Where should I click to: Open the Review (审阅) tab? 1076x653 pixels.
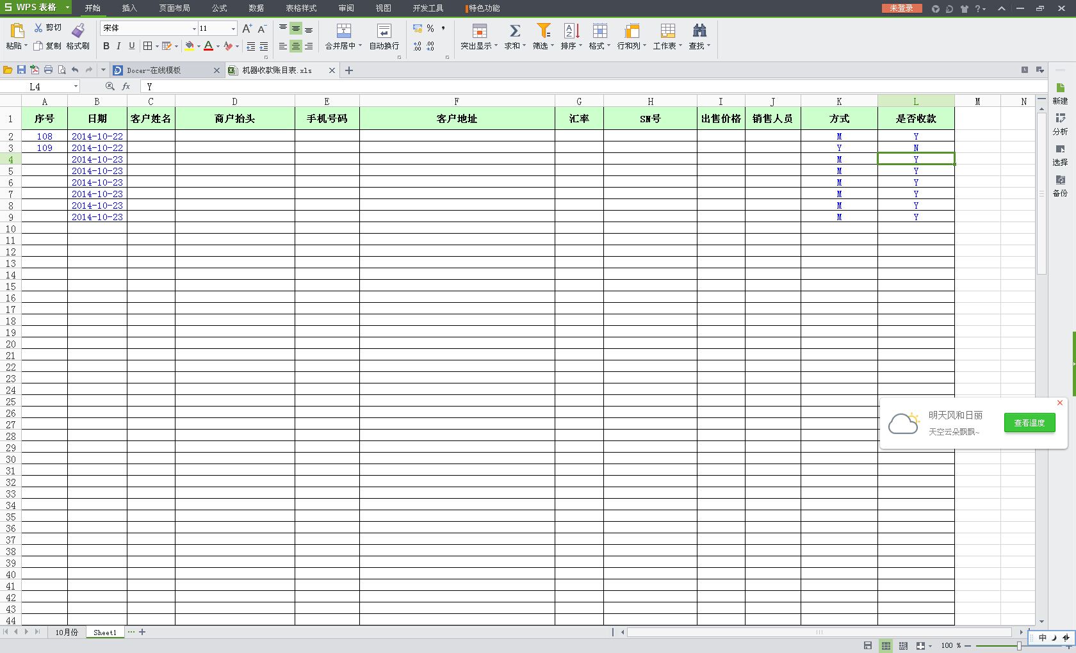[x=346, y=8]
